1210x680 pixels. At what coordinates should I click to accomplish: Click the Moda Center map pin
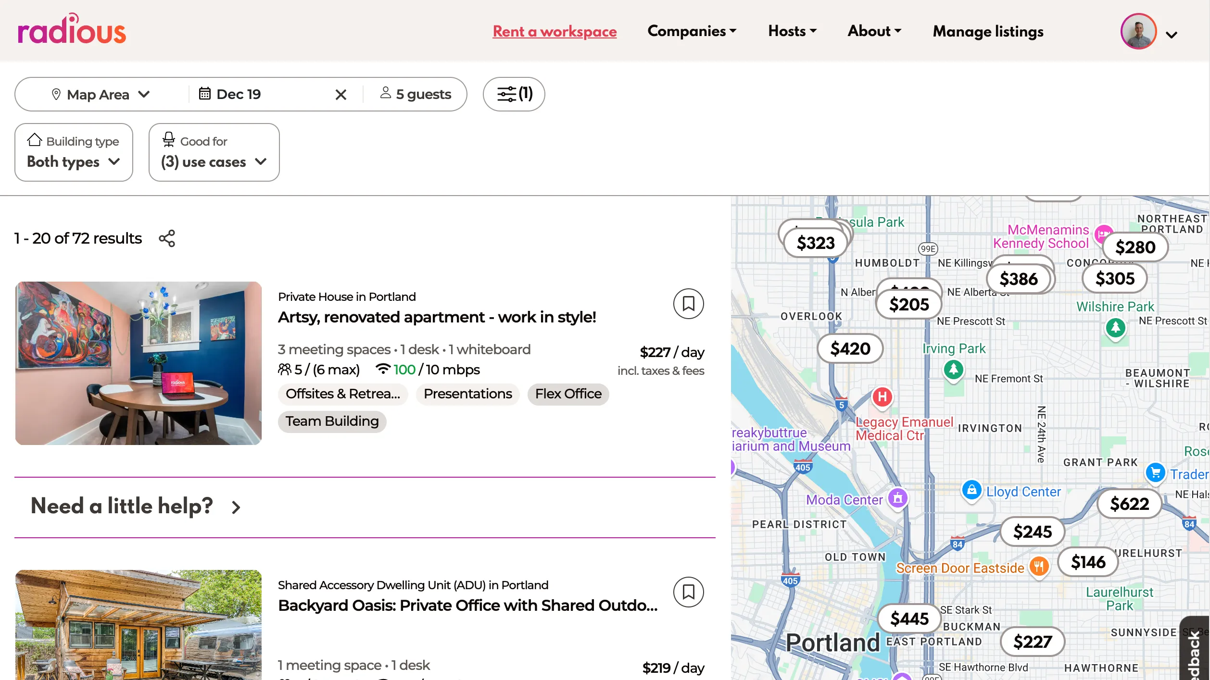coord(897,498)
